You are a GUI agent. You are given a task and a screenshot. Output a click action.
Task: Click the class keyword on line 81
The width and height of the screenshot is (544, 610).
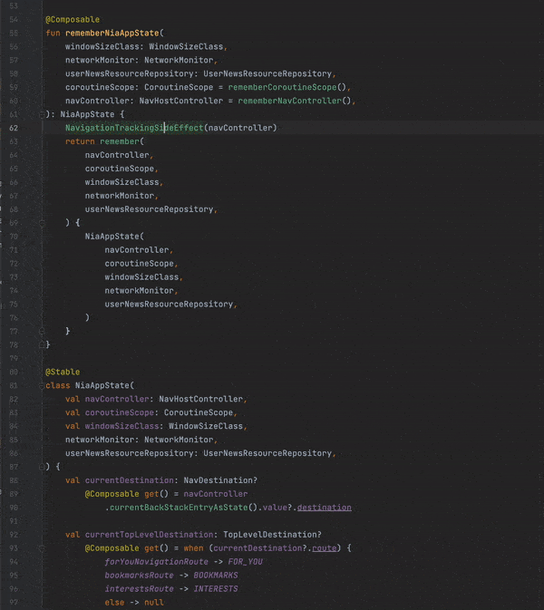pyautogui.click(x=58, y=385)
